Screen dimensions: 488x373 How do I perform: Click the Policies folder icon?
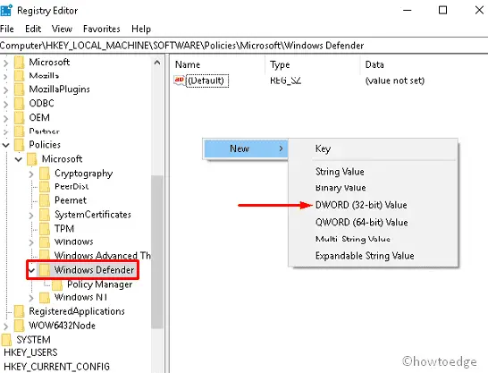[x=20, y=145]
